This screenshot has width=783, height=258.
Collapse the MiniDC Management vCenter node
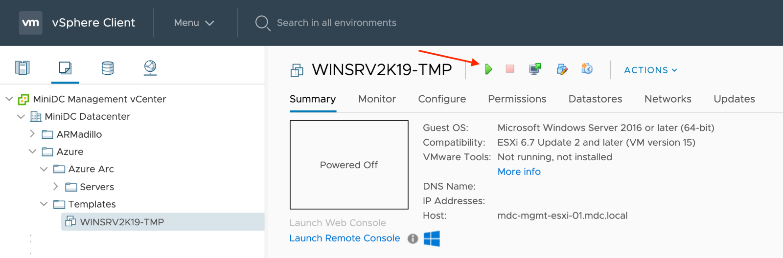point(9,99)
